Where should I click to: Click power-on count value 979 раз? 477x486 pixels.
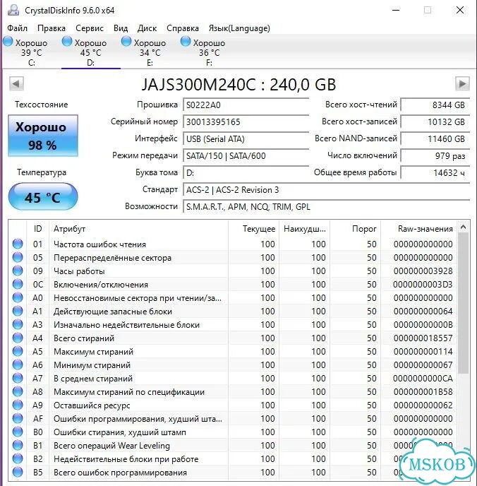435,156
